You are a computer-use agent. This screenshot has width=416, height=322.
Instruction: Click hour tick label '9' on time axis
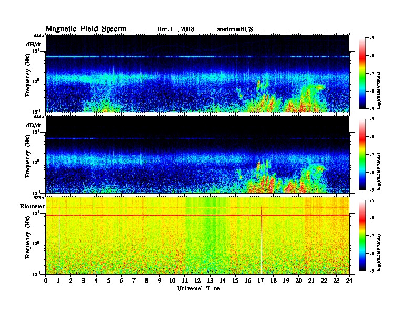[160, 281]
